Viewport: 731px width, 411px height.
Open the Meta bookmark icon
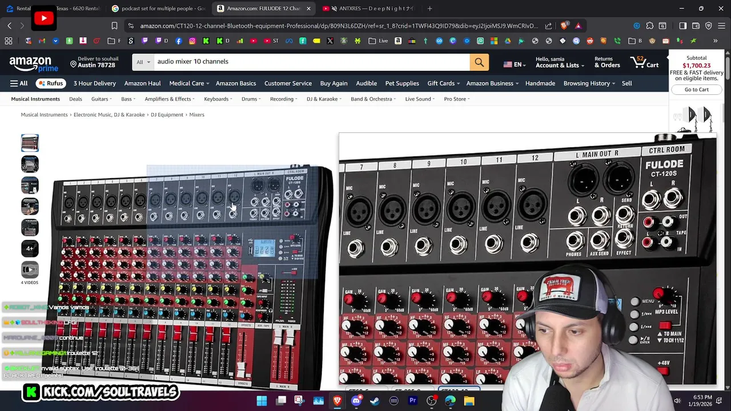point(289,41)
